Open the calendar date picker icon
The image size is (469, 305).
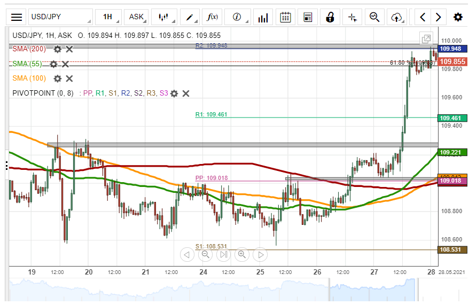pyautogui.click(x=286, y=17)
